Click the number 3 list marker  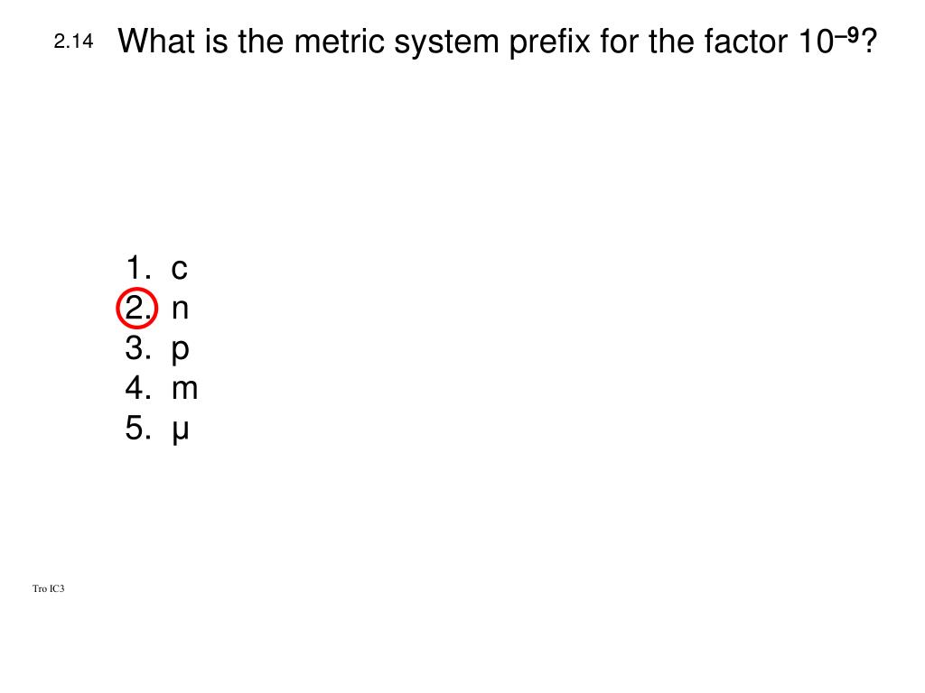(138, 347)
